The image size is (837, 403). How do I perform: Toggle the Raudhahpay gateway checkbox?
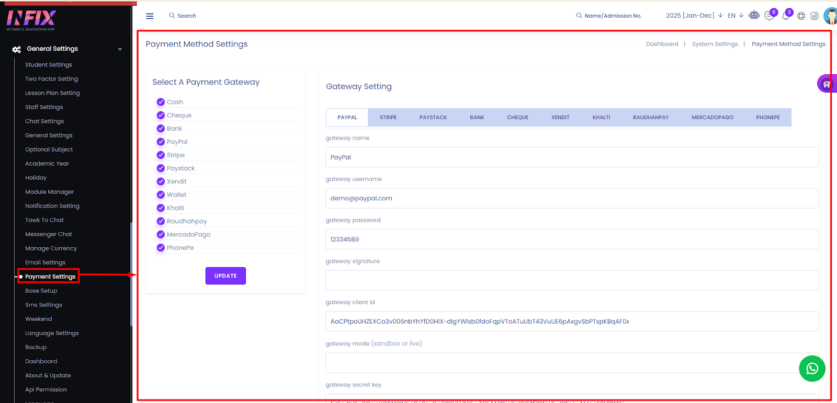(161, 221)
